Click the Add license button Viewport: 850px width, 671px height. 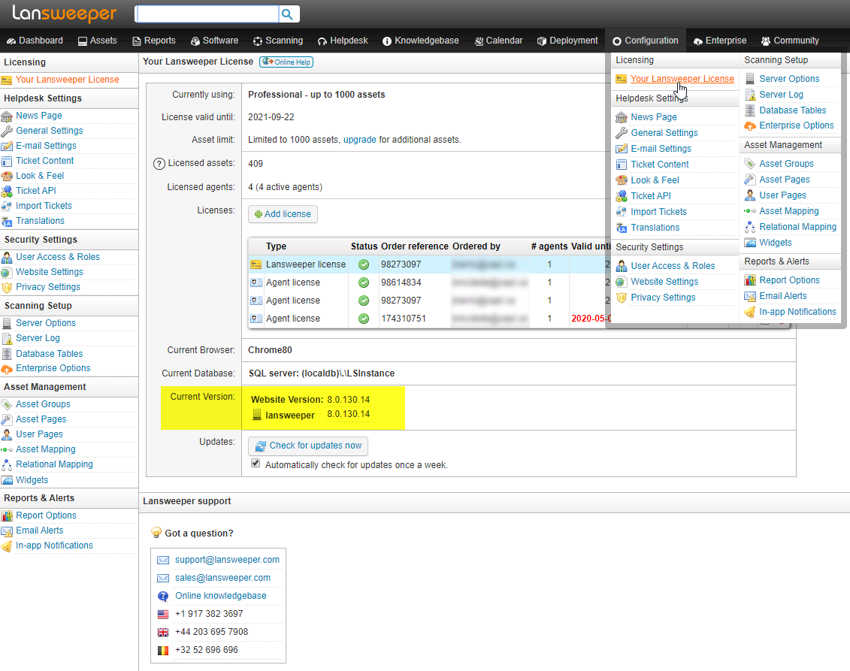coord(283,213)
